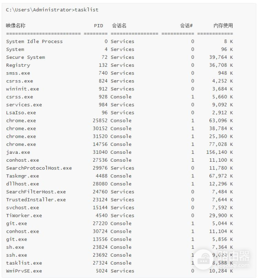This screenshot has height=278, width=258.
Task: Click 'System Idle Process' row name
Action: [x=34, y=42]
